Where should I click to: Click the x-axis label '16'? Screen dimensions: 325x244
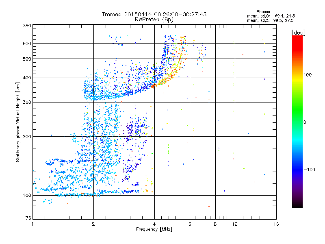[x=276, y=224]
